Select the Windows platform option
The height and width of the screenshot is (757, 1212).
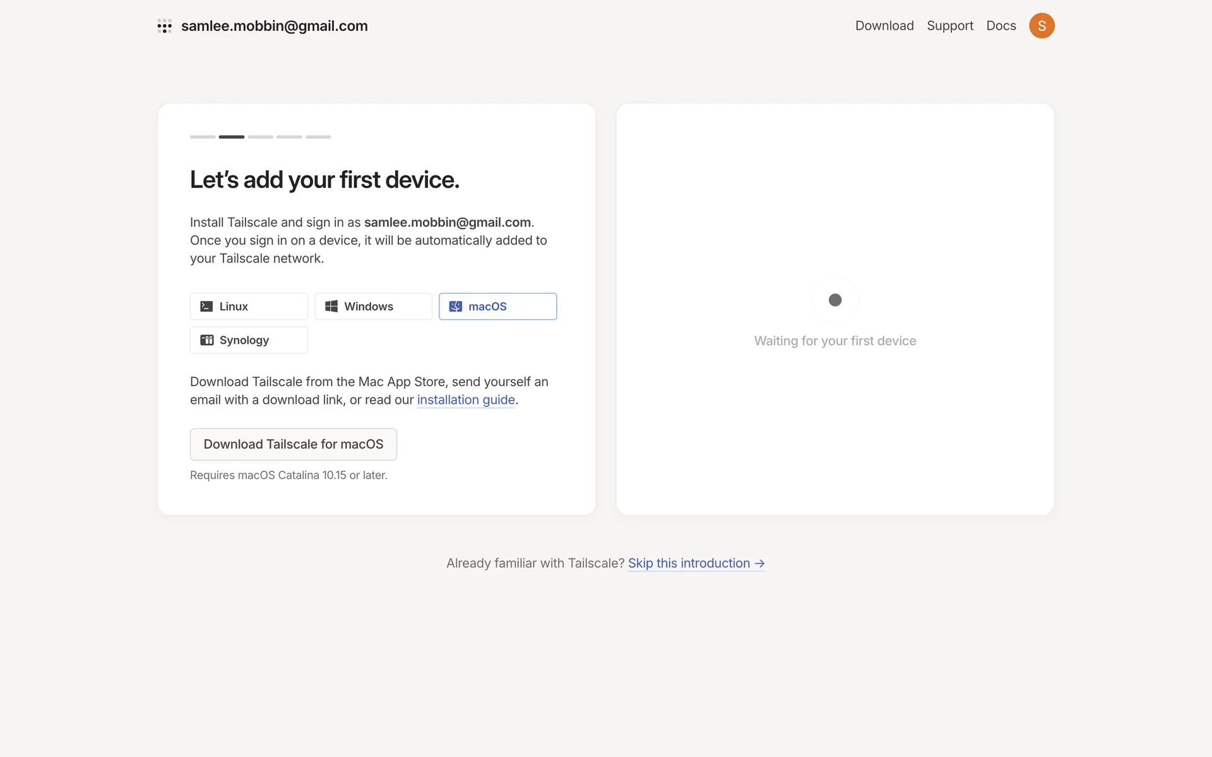[x=373, y=307]
